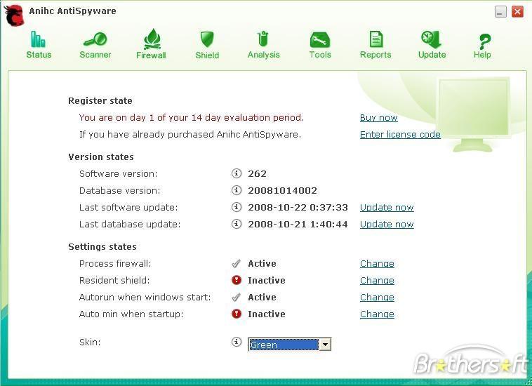Open the Shield icon in toolbar
This screenshot has width=532, height=386.
point(207,39)
